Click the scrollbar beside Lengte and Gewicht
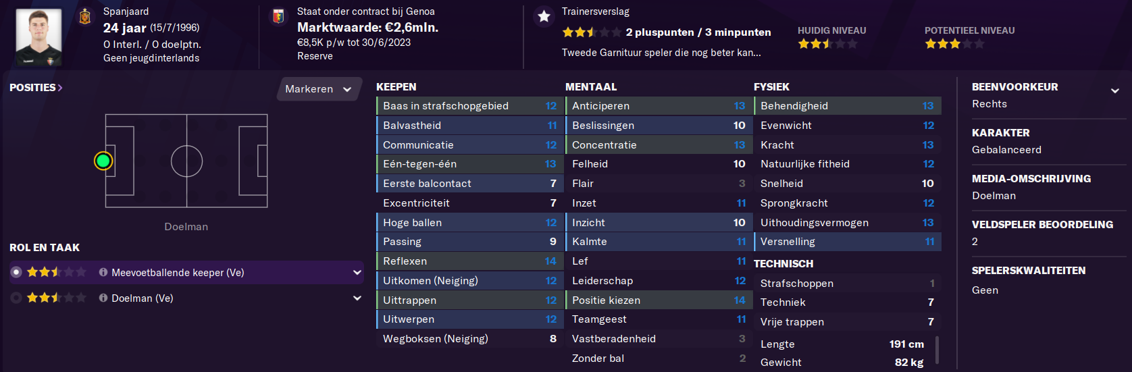Viewport: 1132px width, 372px height. coord(937,351)
